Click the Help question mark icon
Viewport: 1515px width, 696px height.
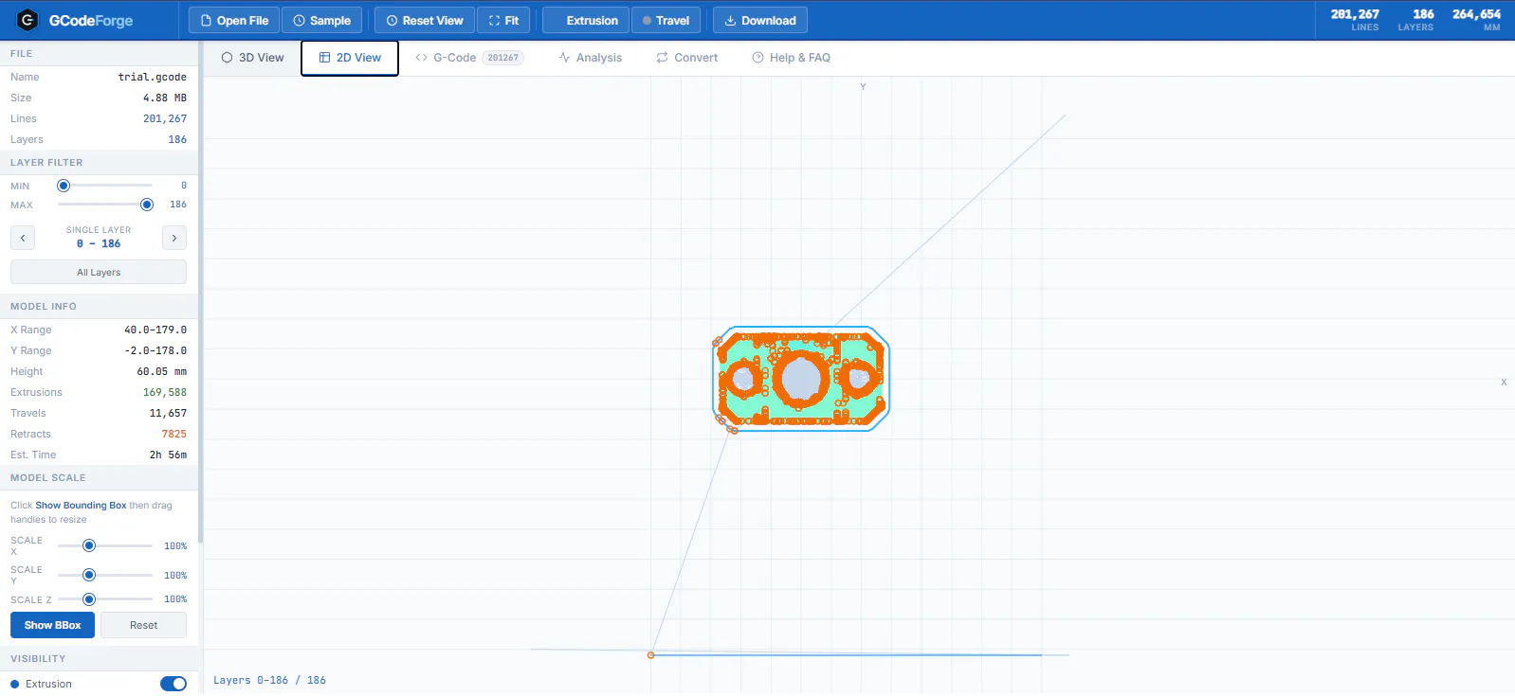coord(757,58)
